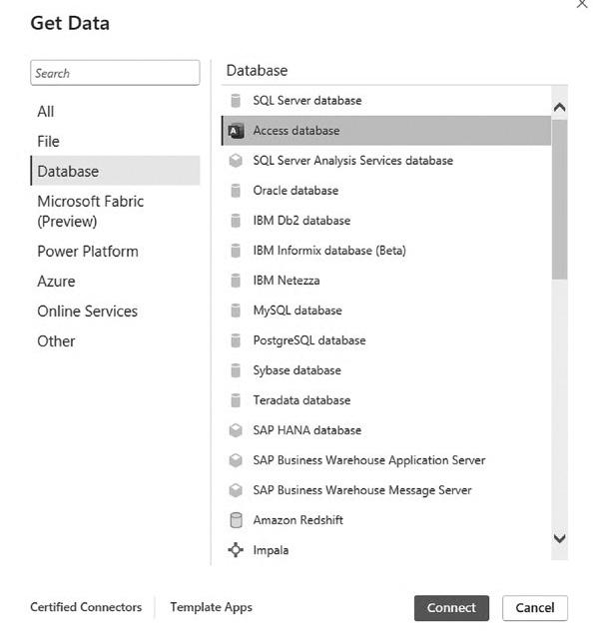This screenshot has height=636, width=598.
Task: Click the Cancel button
Action: (x=535, y=608)
